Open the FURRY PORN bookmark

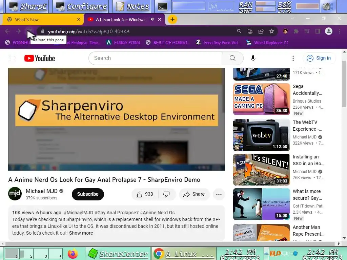(123, 42)
